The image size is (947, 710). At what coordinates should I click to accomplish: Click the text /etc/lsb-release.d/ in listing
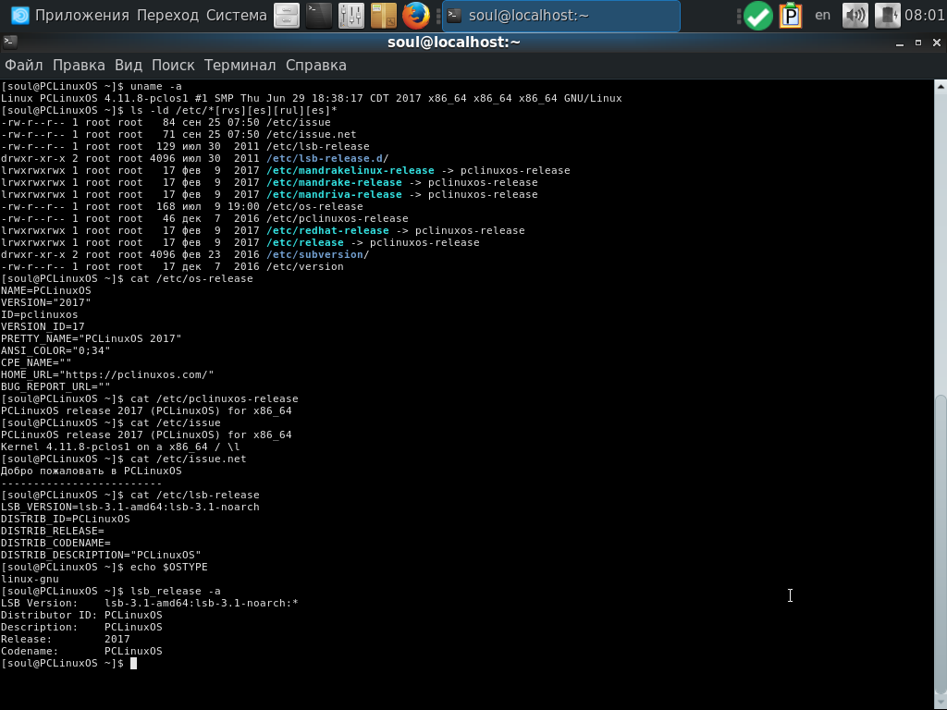coord(327,158)
